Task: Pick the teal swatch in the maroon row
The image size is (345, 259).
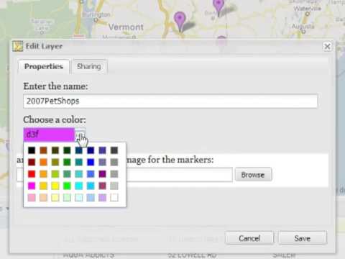Action: pos(79,162)
